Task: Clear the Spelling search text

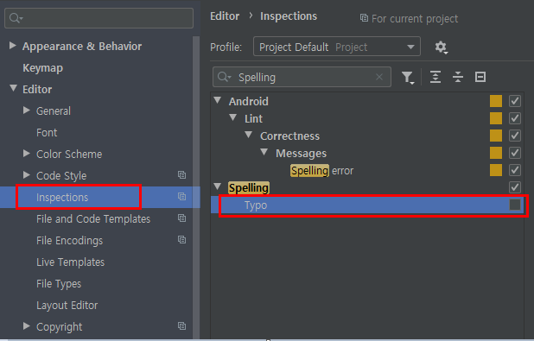Action: point(379,77)
